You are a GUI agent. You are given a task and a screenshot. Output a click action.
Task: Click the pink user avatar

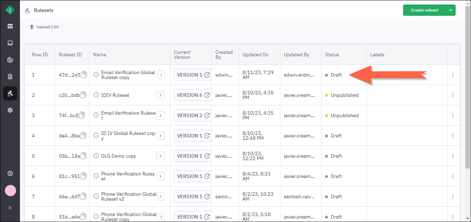coord(10,191)
